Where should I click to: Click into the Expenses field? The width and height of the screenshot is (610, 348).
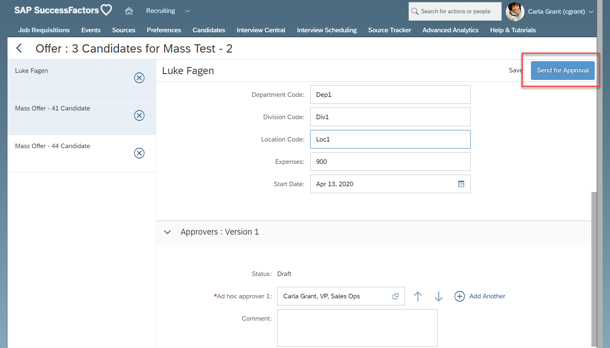(x=390, y=161)
